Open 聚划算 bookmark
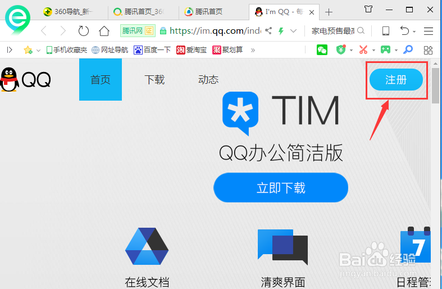442x289 pixels. coord(227,50)
